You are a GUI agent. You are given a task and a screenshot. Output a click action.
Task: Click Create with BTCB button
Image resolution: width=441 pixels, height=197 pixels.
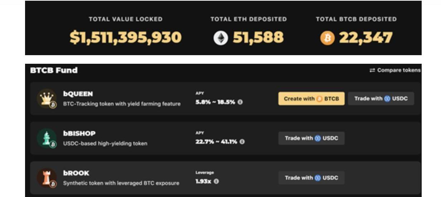311,98
